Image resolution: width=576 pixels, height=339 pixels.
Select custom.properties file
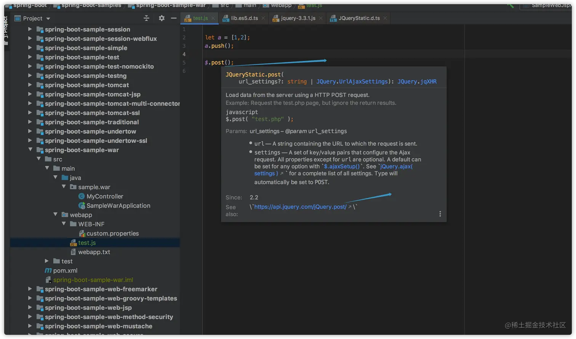click(112, 233)
